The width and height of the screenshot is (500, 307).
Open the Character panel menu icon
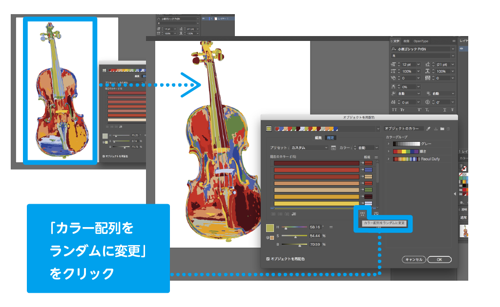(454, 41)
